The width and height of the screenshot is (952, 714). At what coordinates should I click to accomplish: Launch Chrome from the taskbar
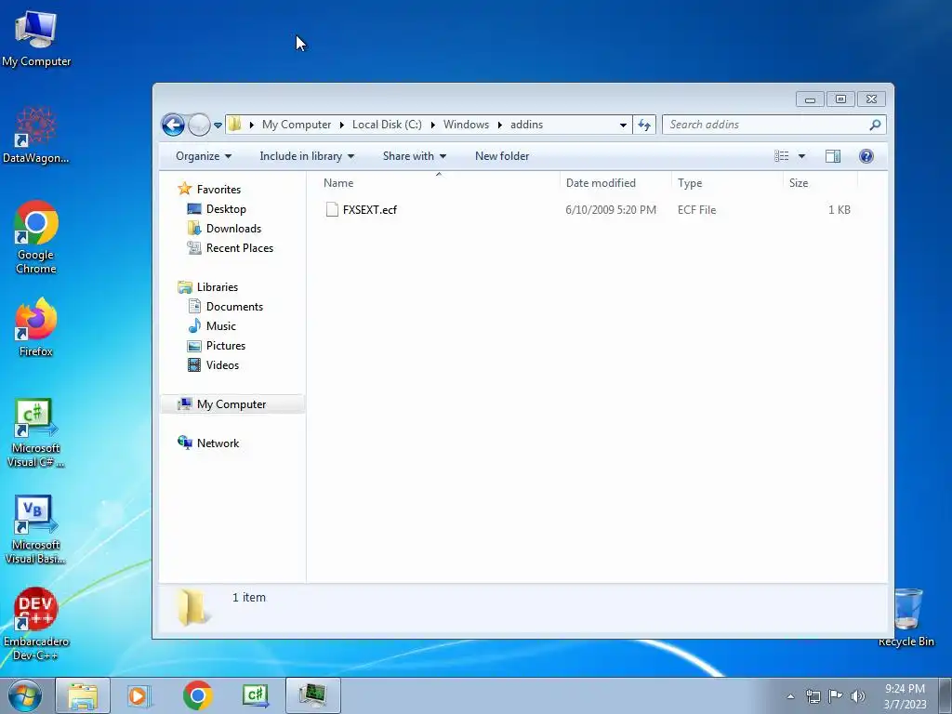[x=197, y=695]
